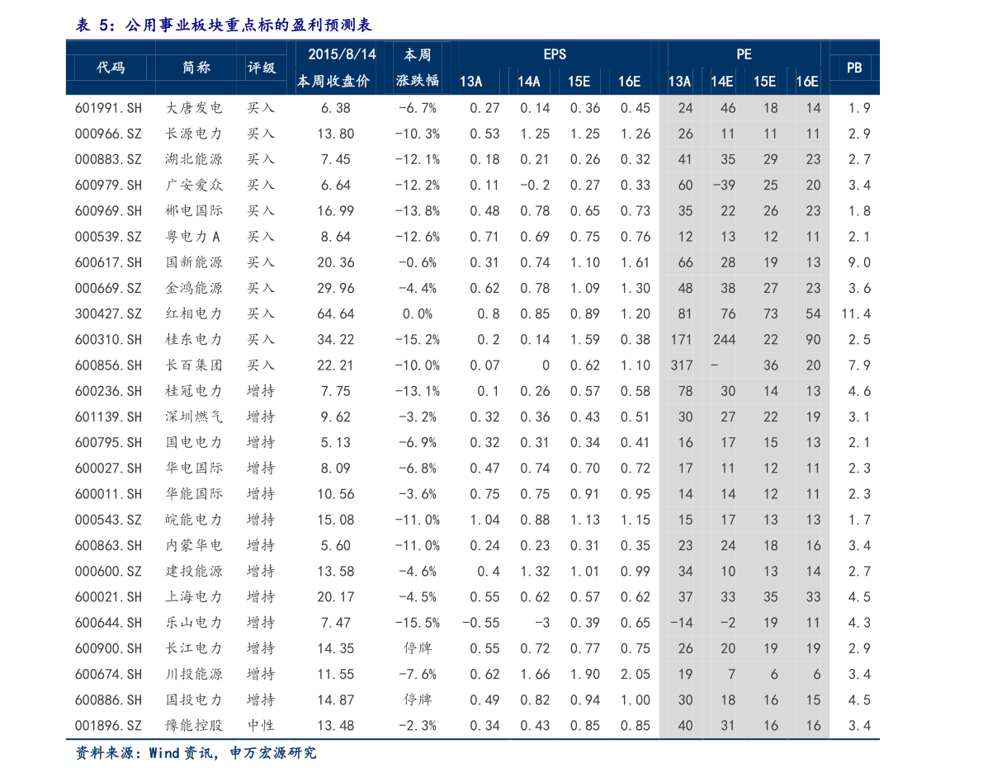Image resolution: width=983 pixels, height=777 pixels.
Task: Select company name 内蒙华电
Action: [194, 546]
